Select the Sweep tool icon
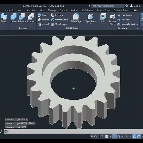143x143 pixels. coord(4,16)
